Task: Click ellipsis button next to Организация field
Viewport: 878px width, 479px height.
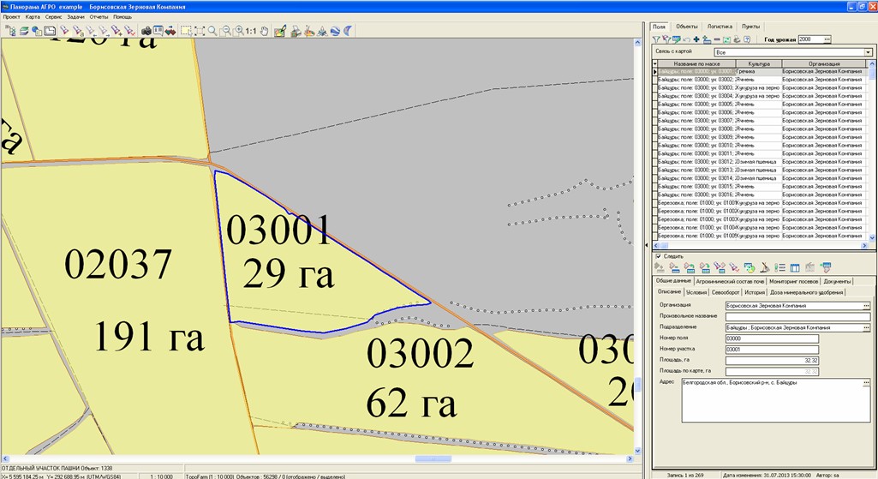Action: pos(866,305)
